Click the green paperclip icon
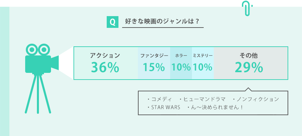302x136 pixels. [x=247, y=8]
